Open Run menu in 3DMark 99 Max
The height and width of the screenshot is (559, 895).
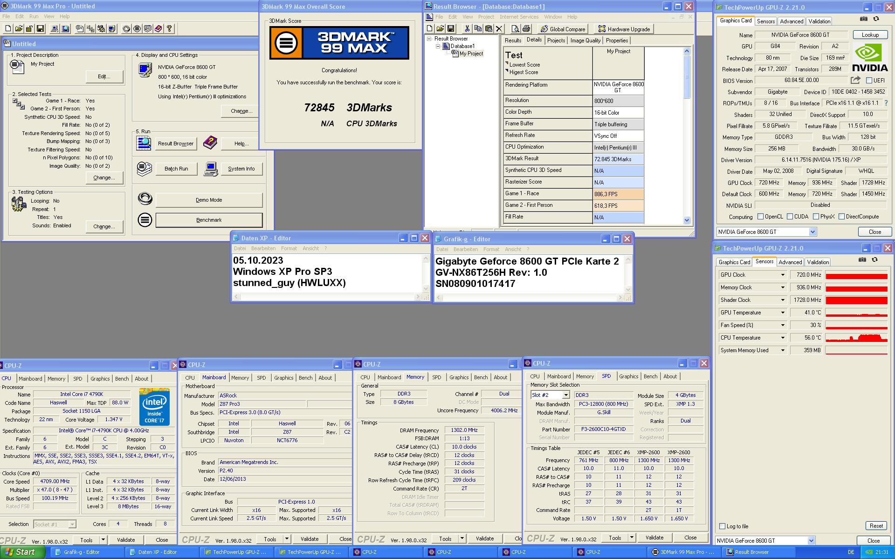[x=34, y=16]
